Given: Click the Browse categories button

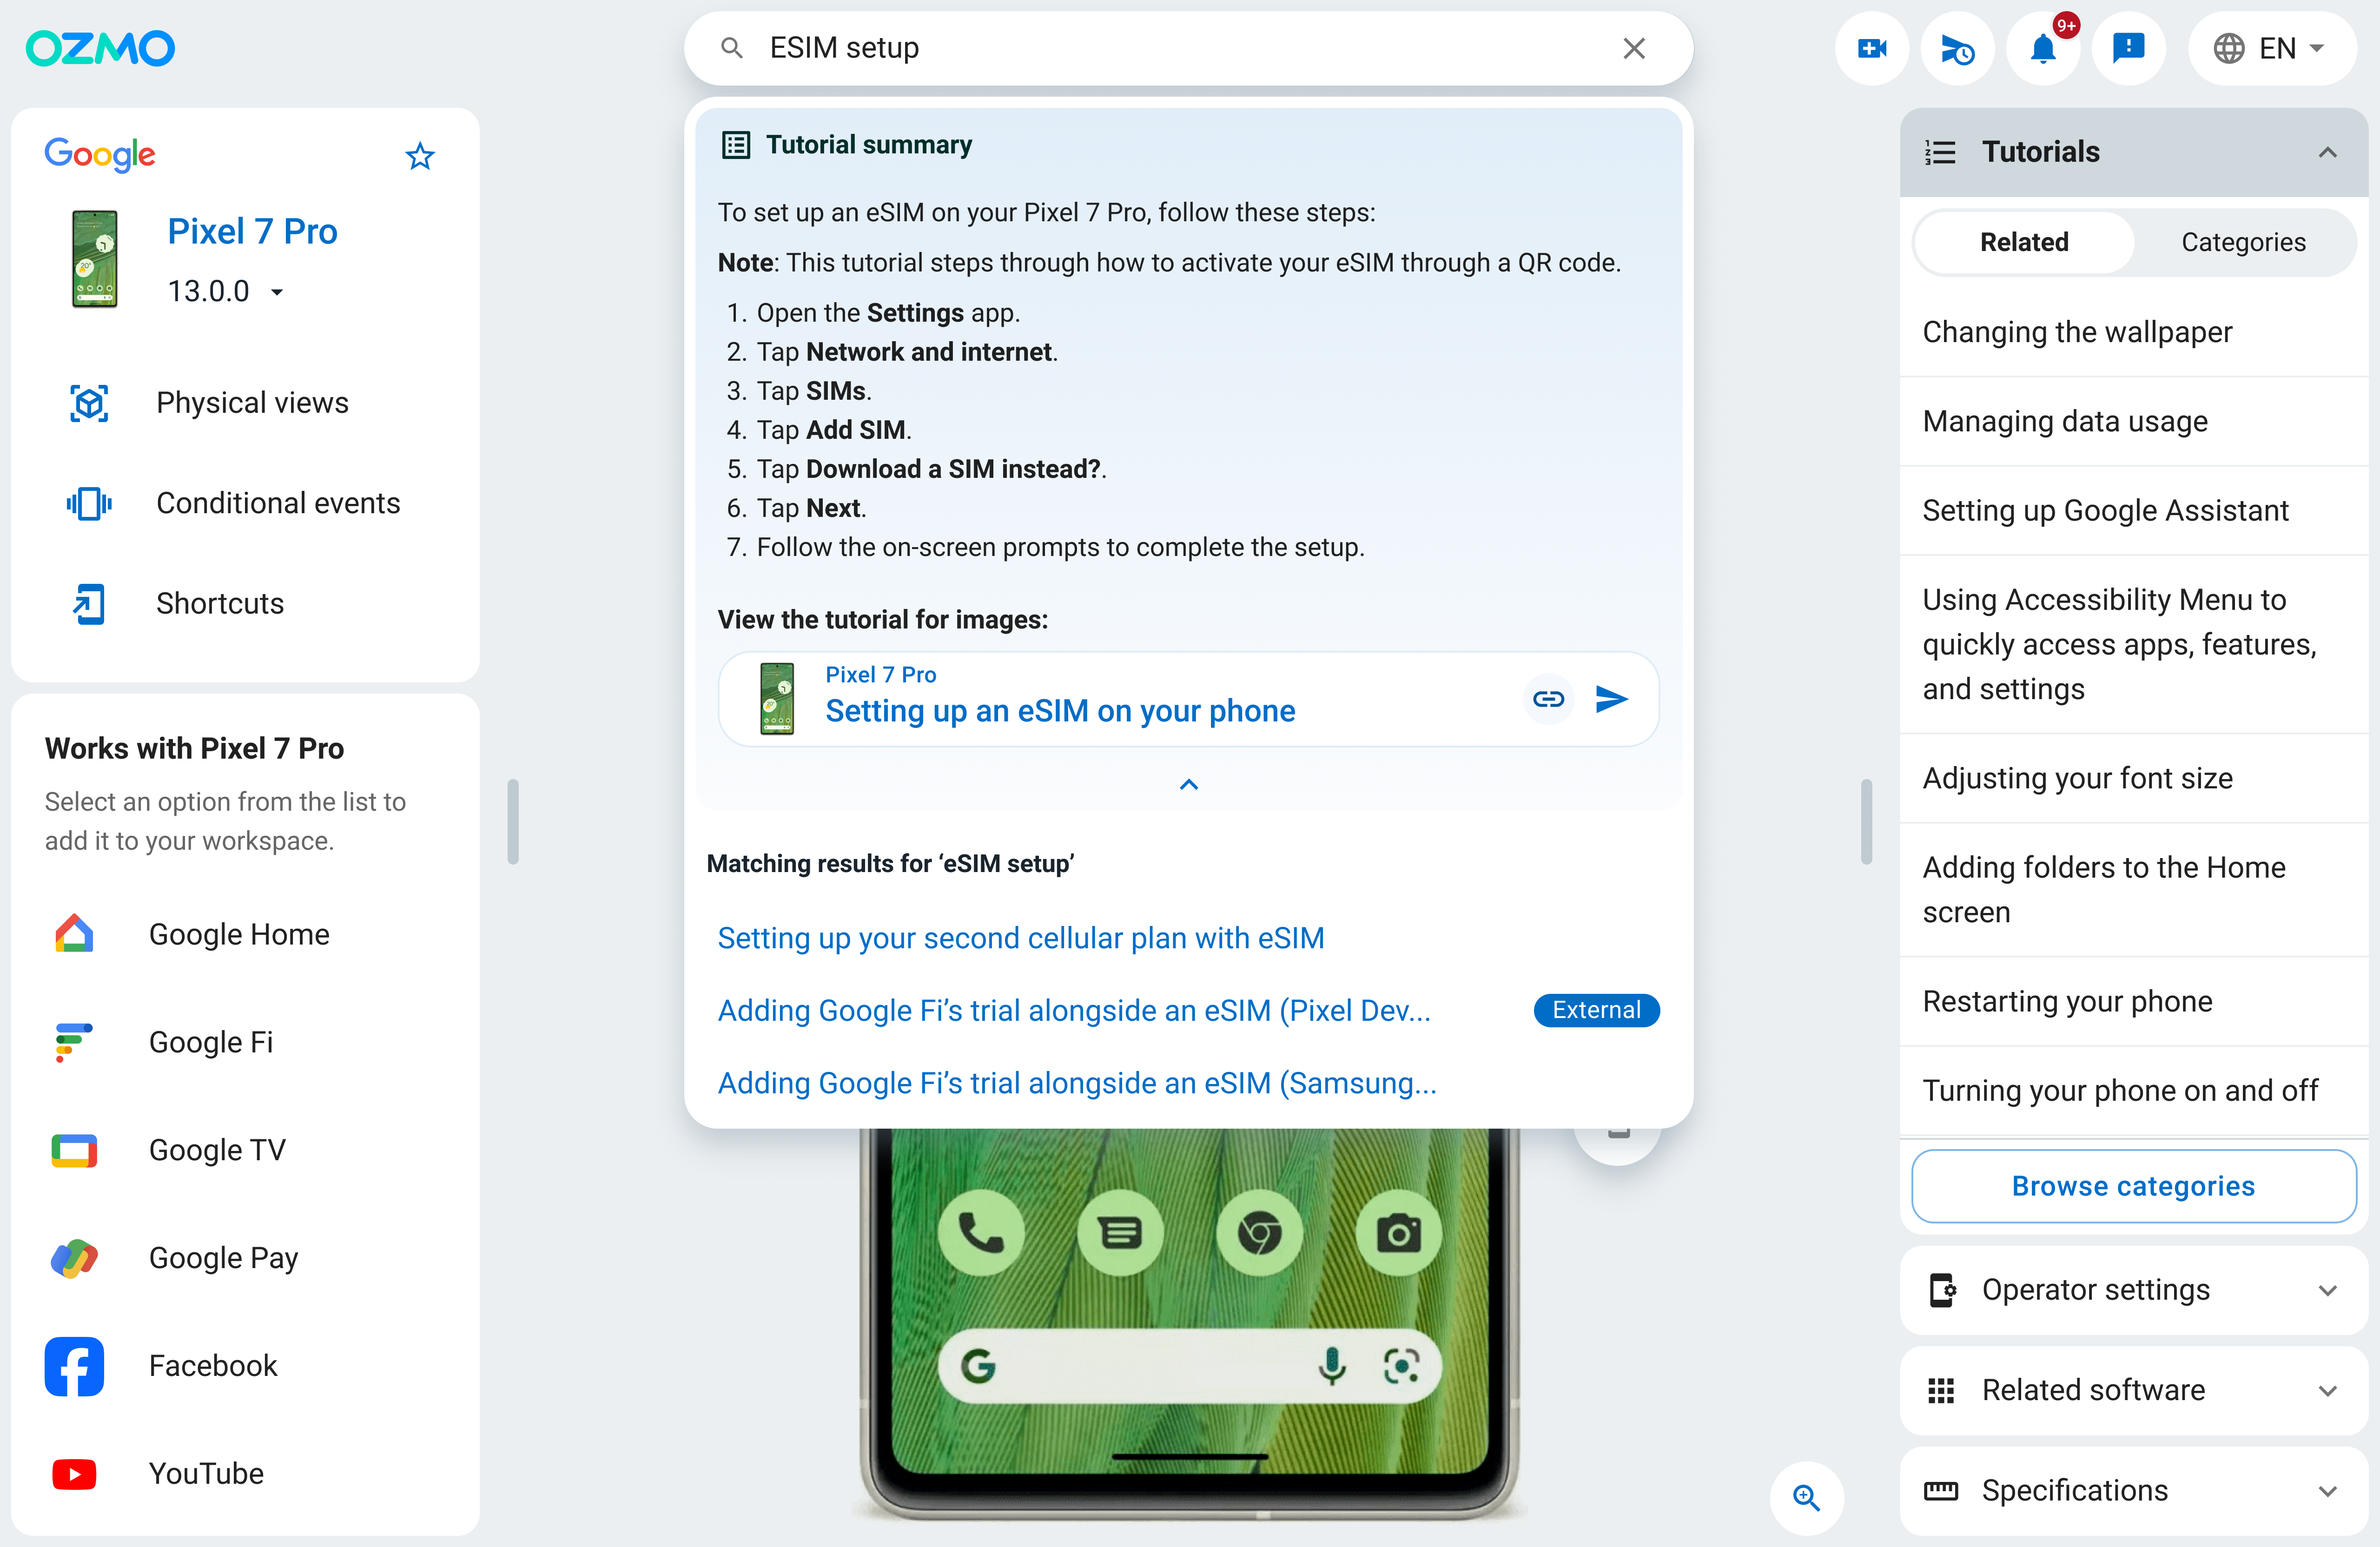Looking at the screenshot, I should tap(2133, 1186).
